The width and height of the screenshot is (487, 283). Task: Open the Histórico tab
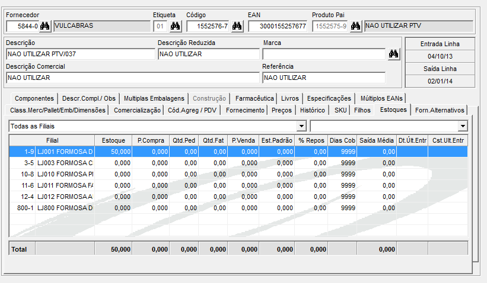[312, 110]
